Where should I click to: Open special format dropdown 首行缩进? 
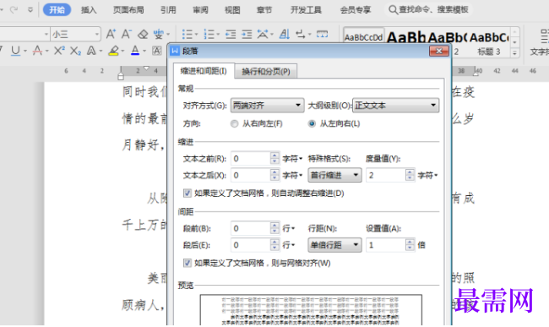(x=334, y=175)
